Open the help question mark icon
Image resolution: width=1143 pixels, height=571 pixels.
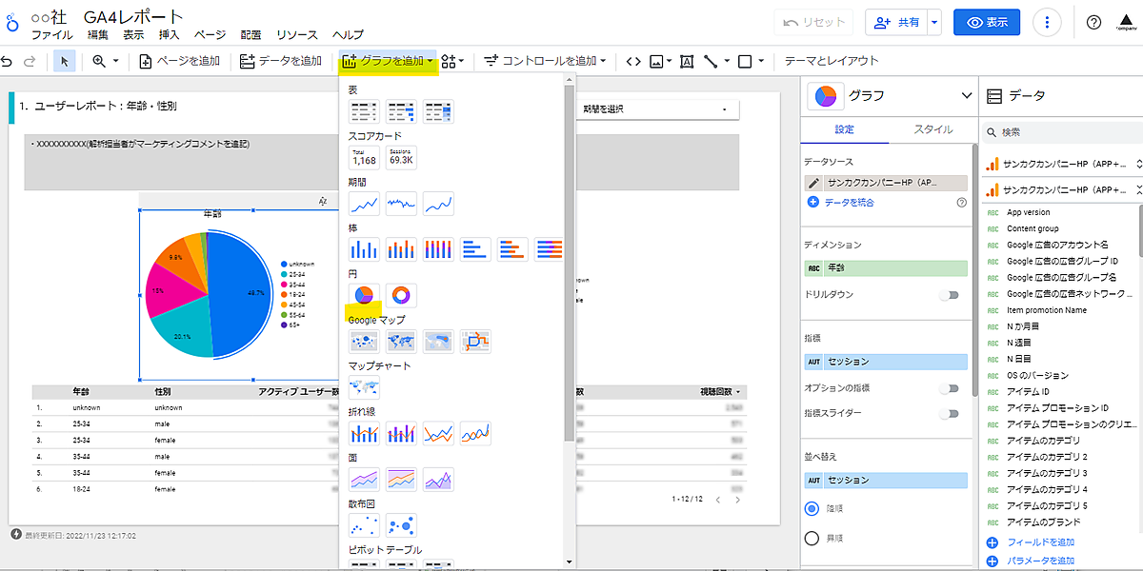pyautogui.click(x=1093, y=23)
